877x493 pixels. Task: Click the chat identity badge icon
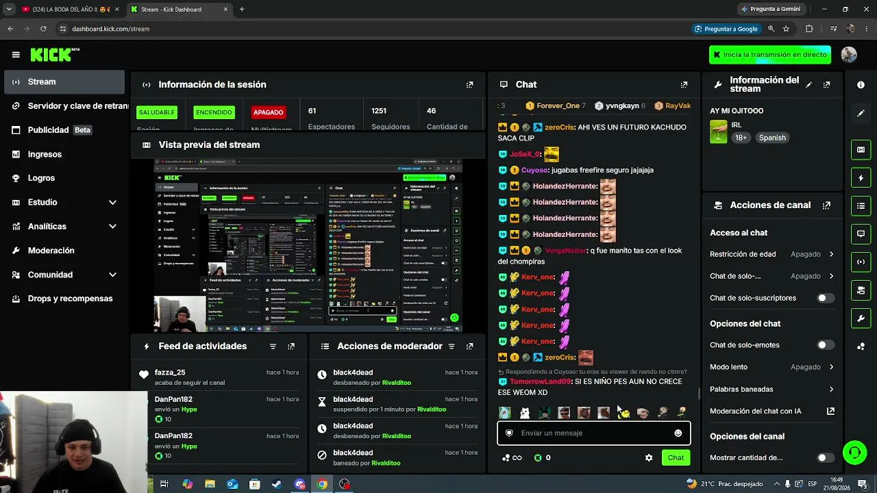click(x=509, y=433)
